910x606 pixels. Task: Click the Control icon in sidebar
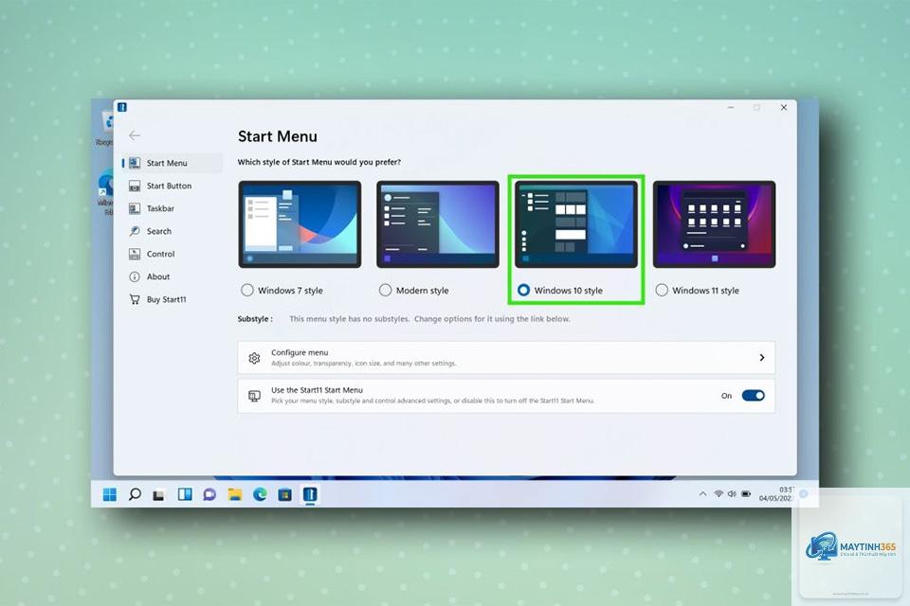tap(135, 254)
